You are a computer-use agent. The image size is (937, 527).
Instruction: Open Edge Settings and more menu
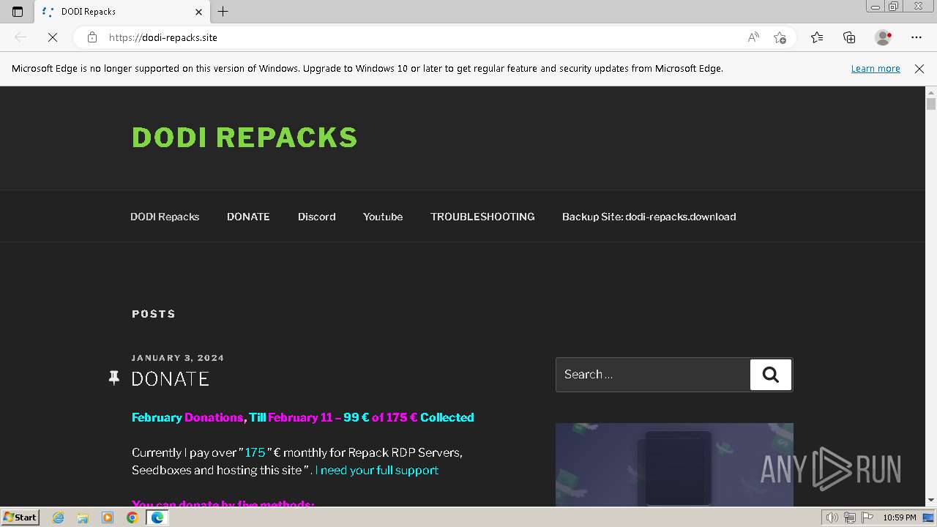click(917, 37)
